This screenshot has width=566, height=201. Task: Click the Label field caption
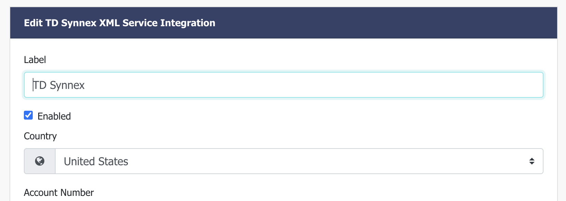pos(35,60)
